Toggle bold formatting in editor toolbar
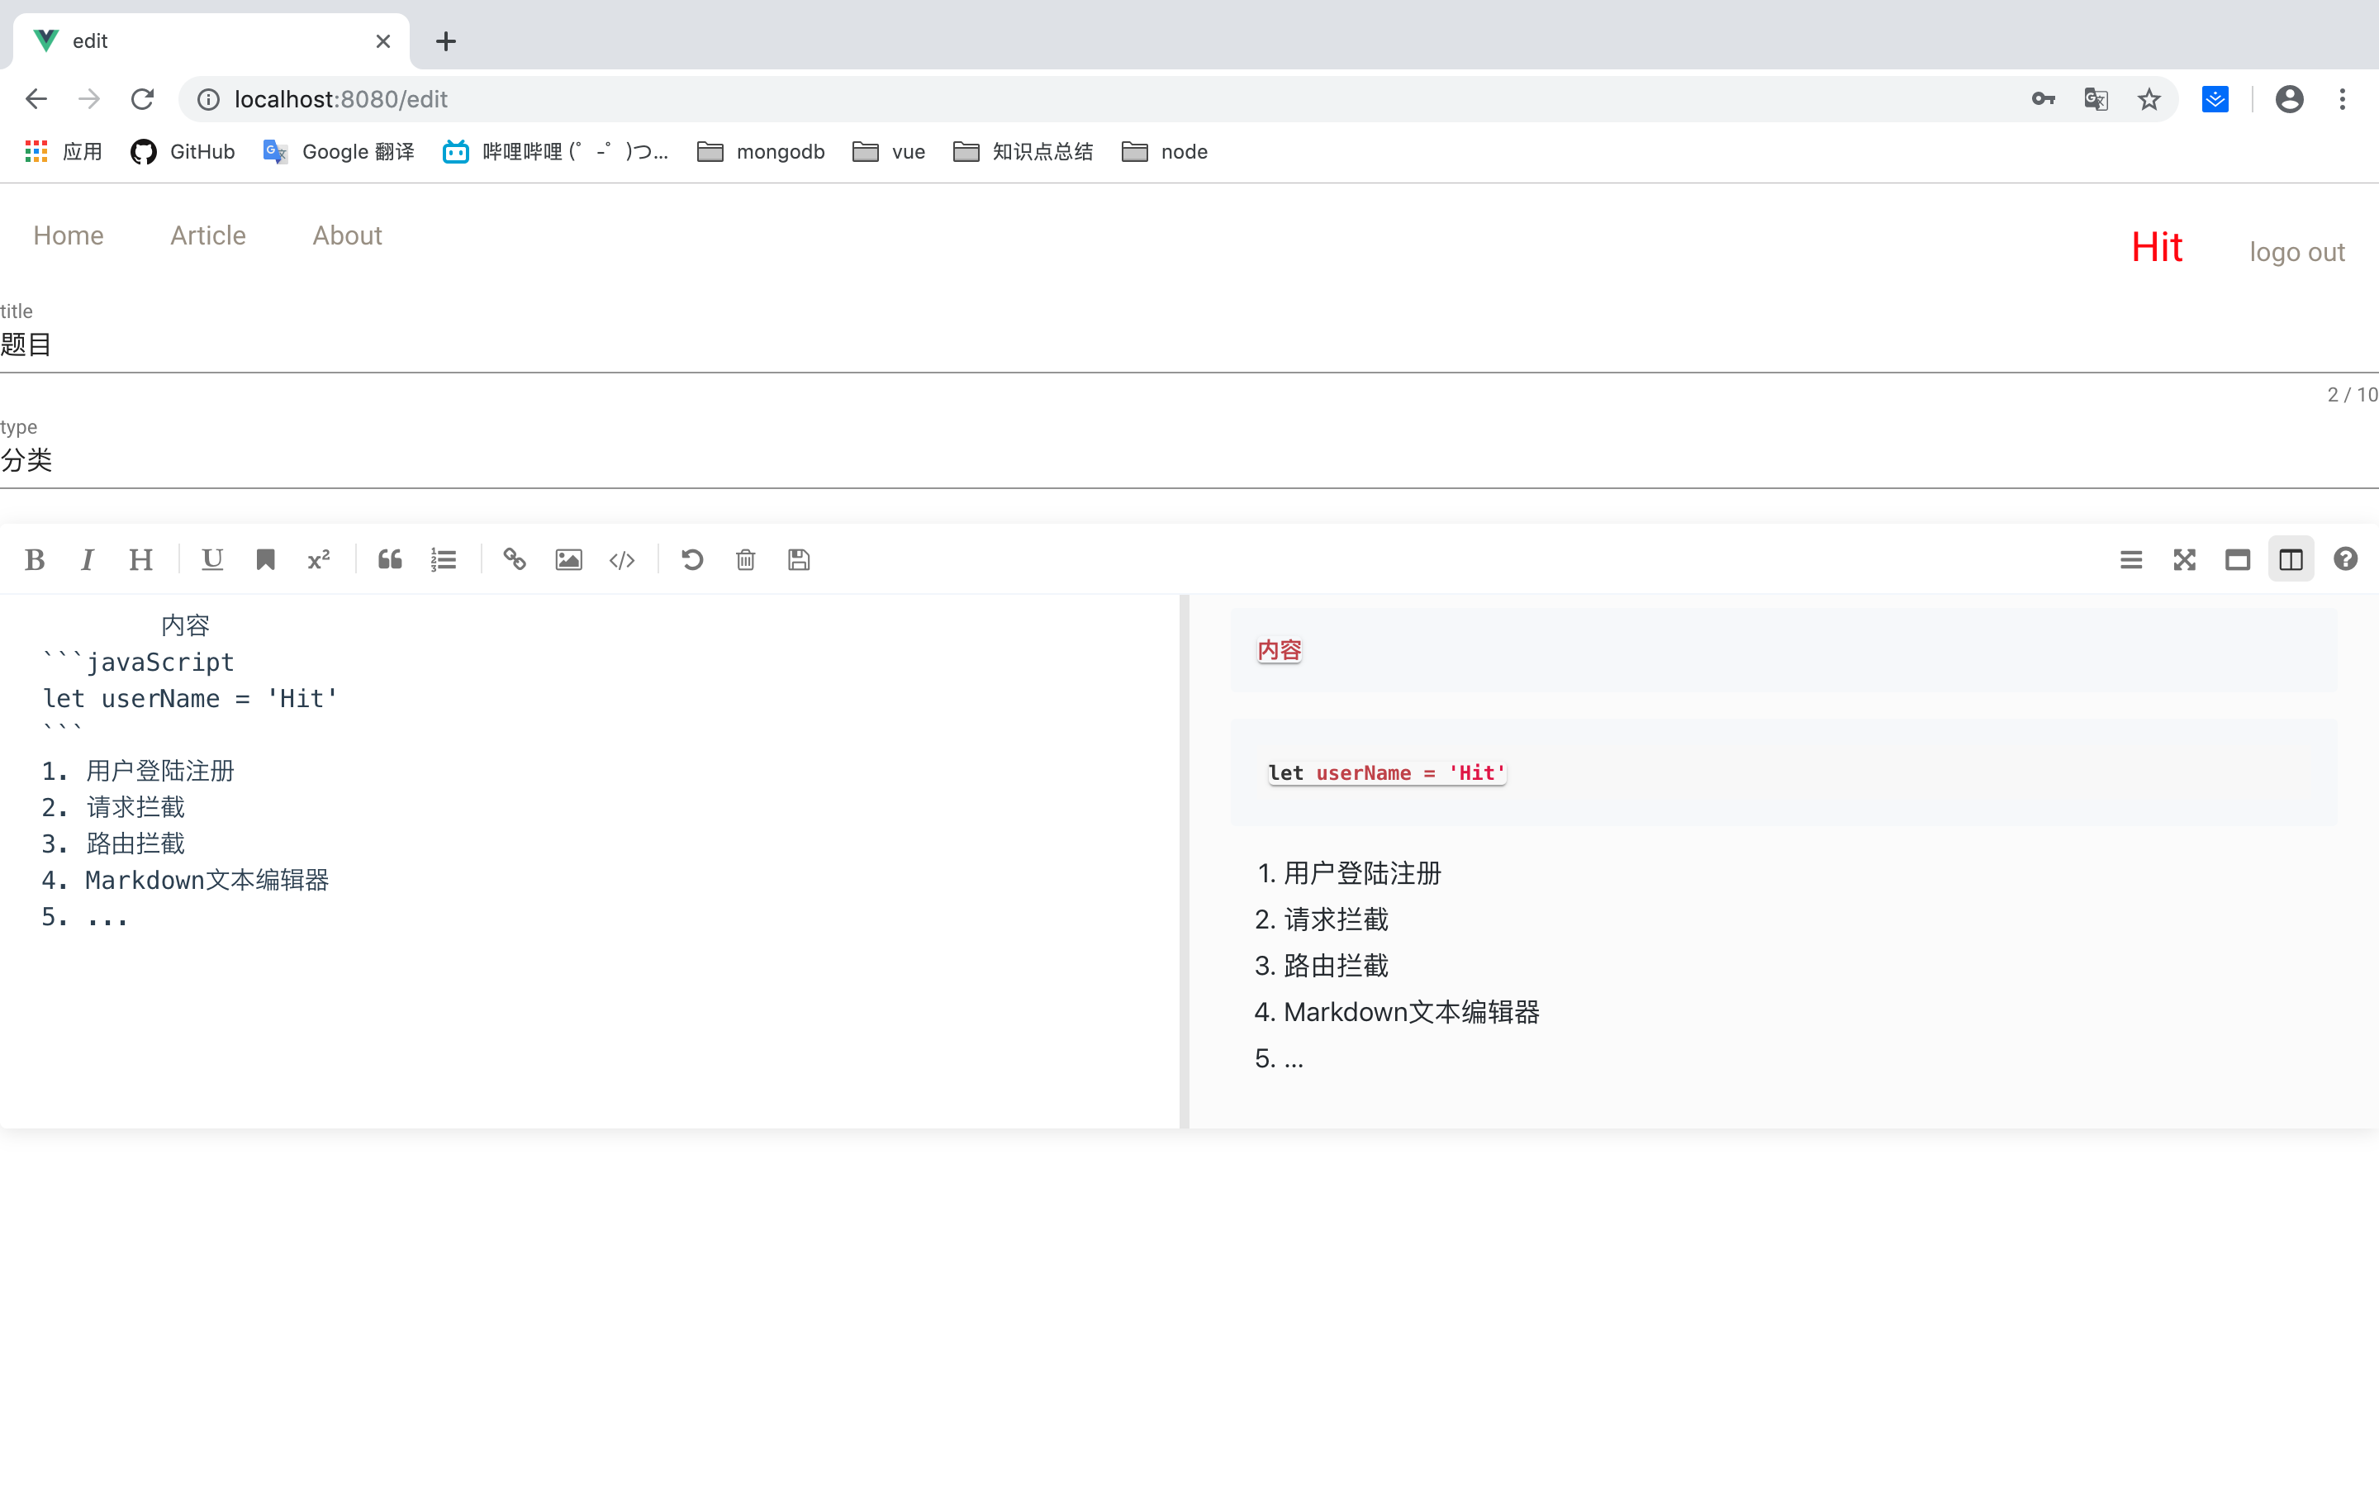 click(36, 559)
